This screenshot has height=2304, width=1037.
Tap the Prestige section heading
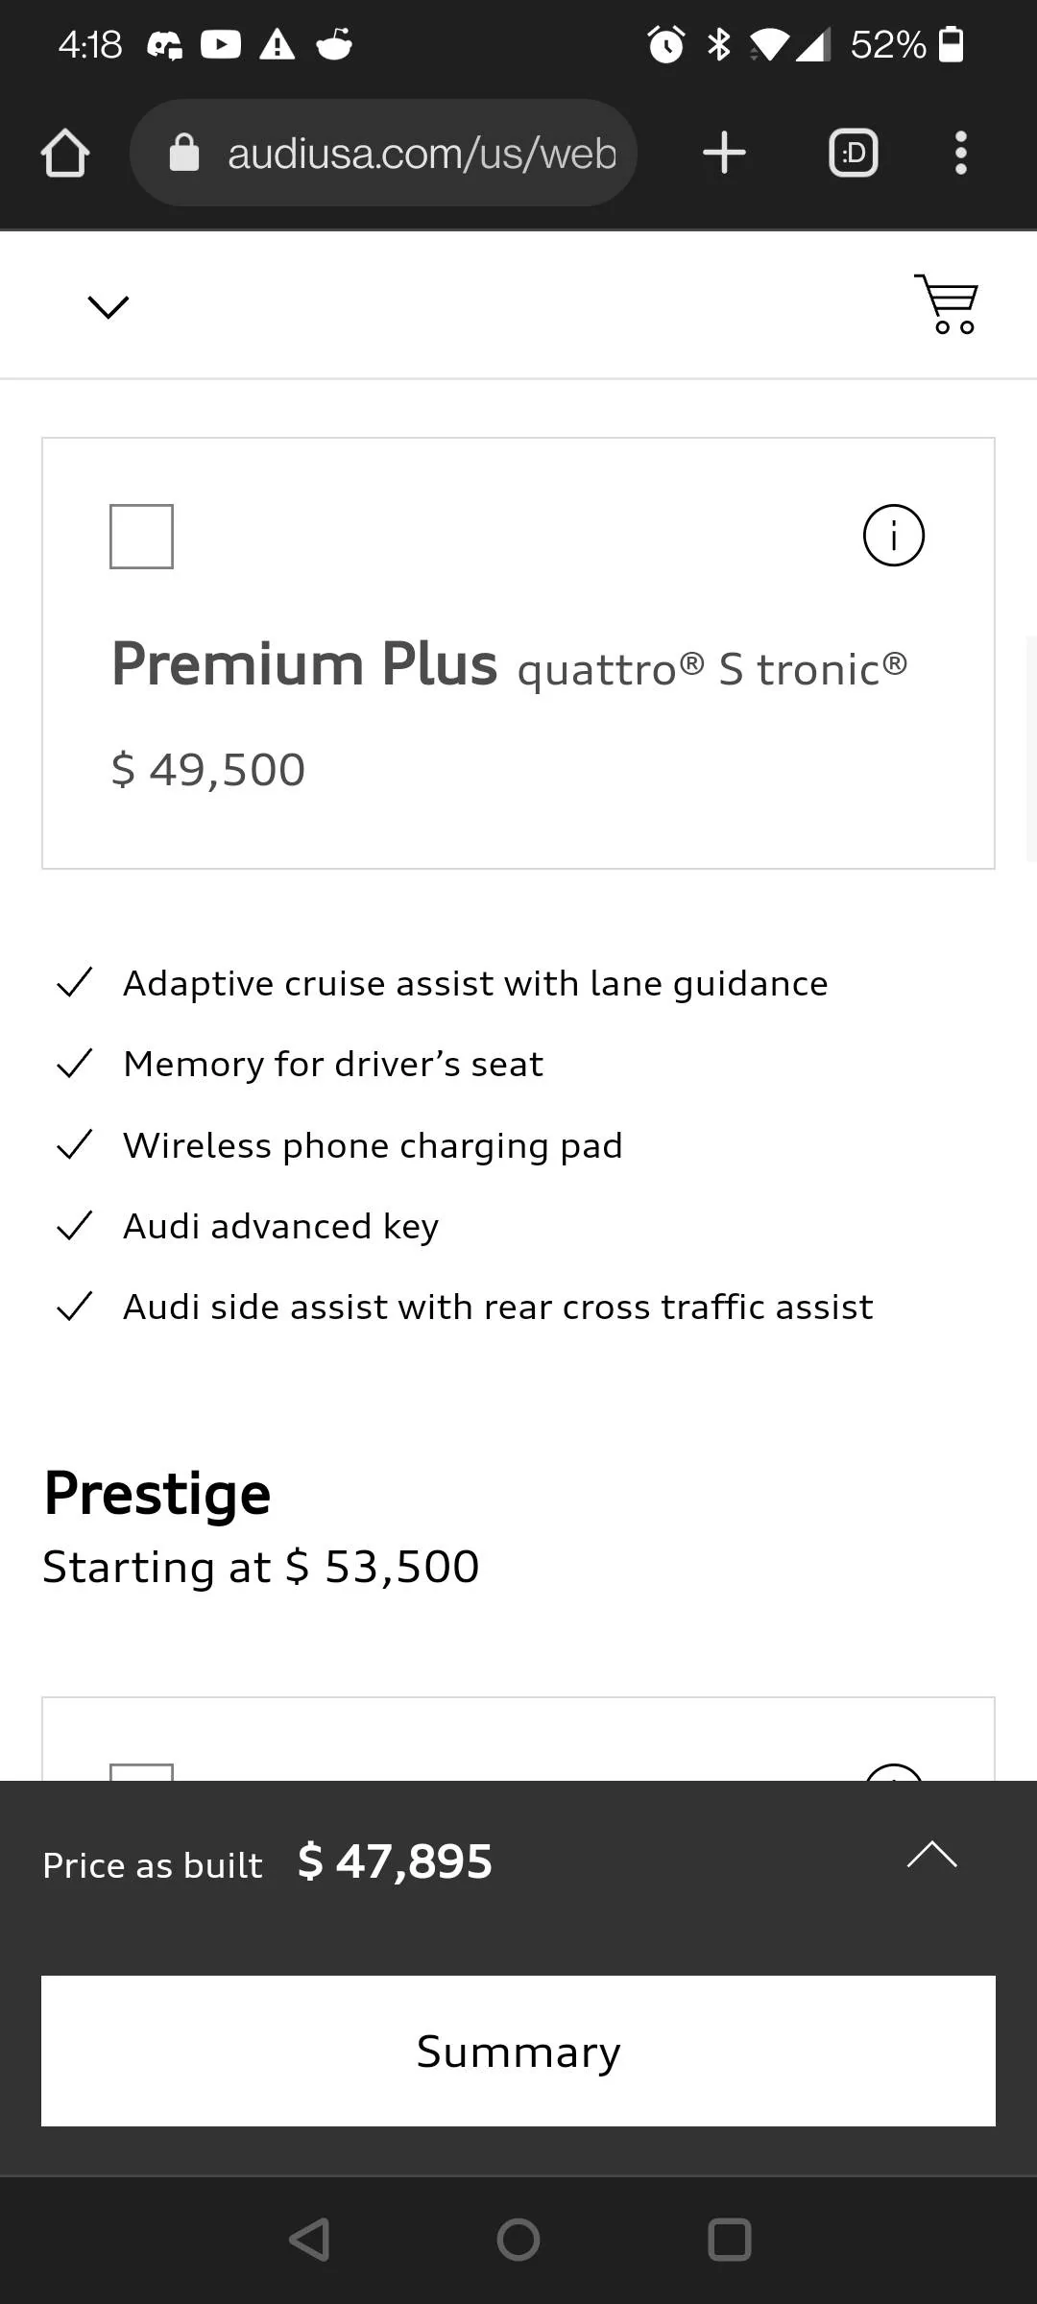pos(157,1494)
